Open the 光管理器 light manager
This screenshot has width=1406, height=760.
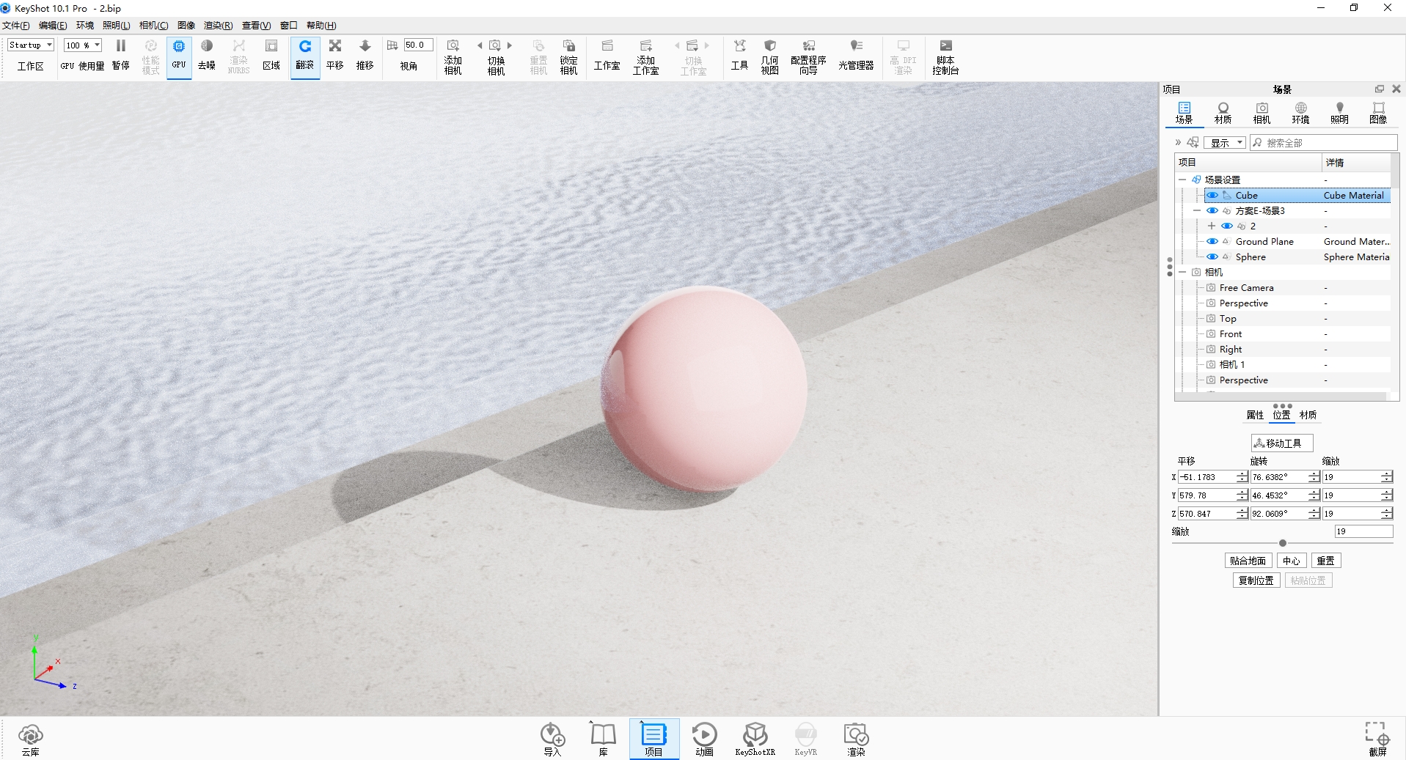(x=855, y=54)
